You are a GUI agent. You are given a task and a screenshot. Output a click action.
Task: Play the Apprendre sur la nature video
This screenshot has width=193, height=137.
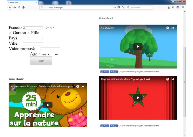[48, 105]
